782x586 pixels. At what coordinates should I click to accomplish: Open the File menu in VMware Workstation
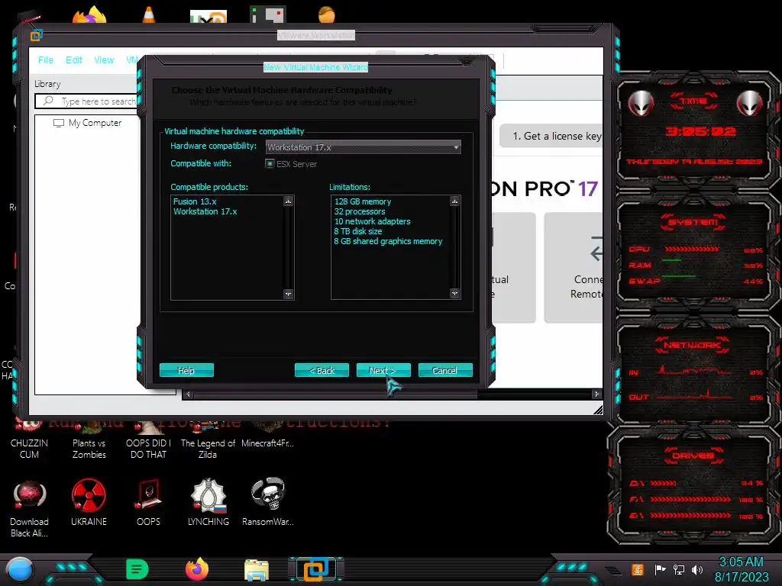coord(45,60)
